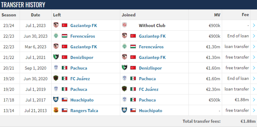Click Without Club icon in Joined column
Viewport: 257px width, 127px height.
[125, 25]
